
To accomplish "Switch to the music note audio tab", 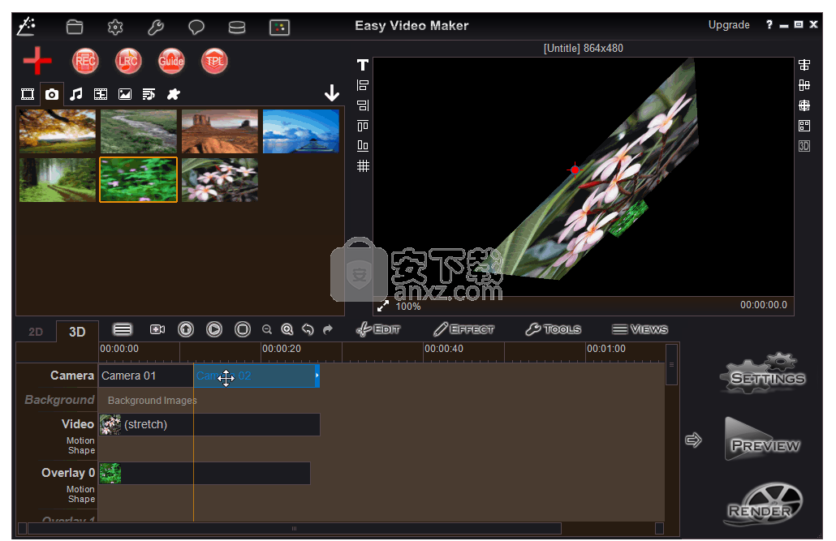I will (x=76, y=94).
